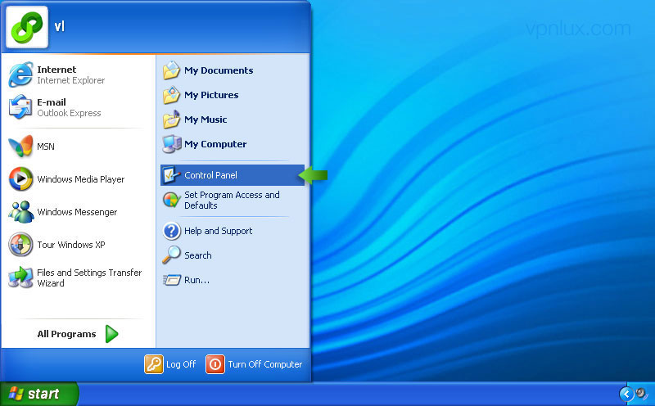
Task: Select Files and Settings Transfer Wizard label
Action: 89,277
